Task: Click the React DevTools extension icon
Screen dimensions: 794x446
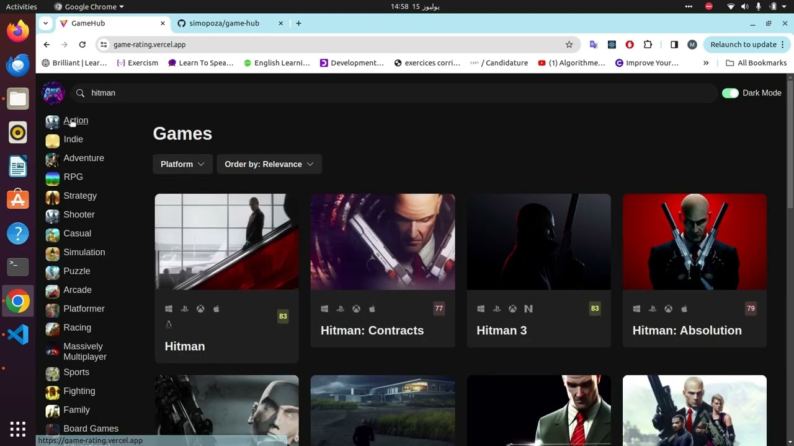Action: [x=612, y=45]
